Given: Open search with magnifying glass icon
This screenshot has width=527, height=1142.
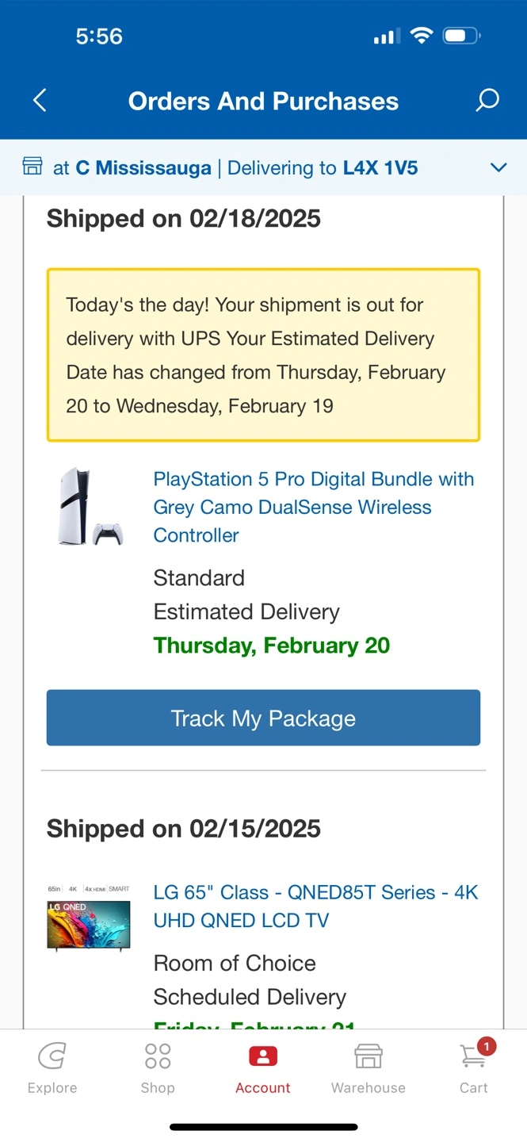Looking at the screenshot, I should [x=487, y=101].
